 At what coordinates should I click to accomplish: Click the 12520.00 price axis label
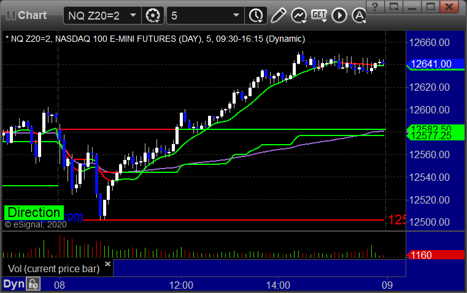(x=429, y=200)
